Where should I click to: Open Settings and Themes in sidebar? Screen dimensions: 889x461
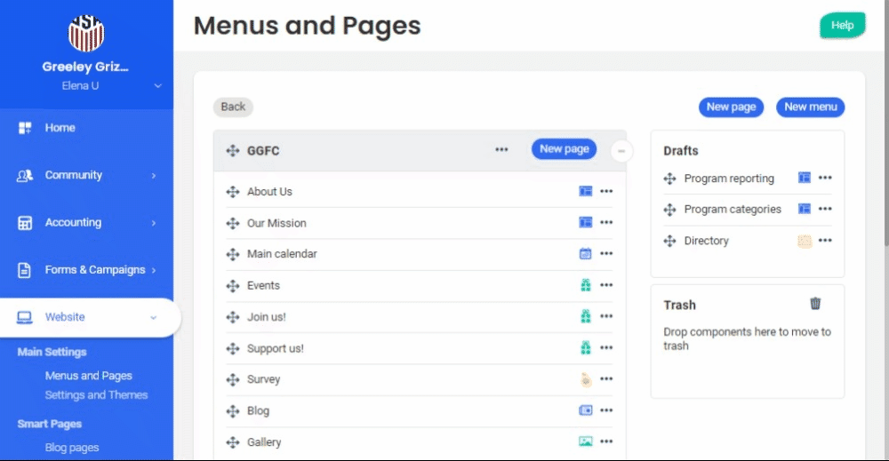point(96,394)
